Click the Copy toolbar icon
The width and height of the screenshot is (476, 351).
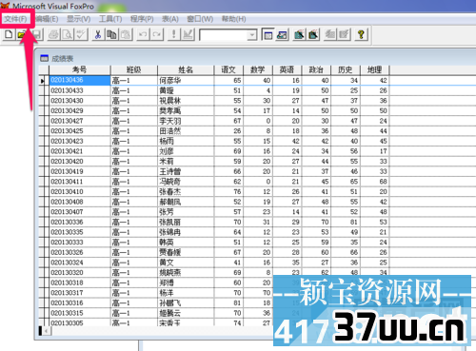[111, 34]
